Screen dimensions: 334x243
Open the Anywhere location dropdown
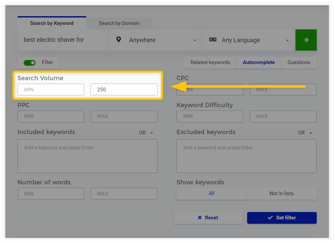click(156, 40)
